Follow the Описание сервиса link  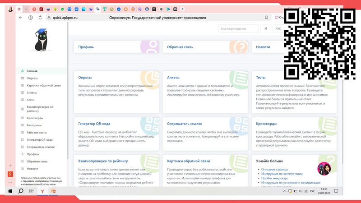point(274,170)
